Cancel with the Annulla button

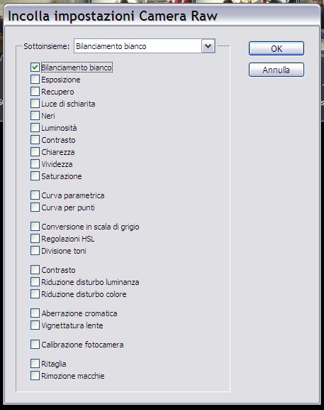pos(276,70)
